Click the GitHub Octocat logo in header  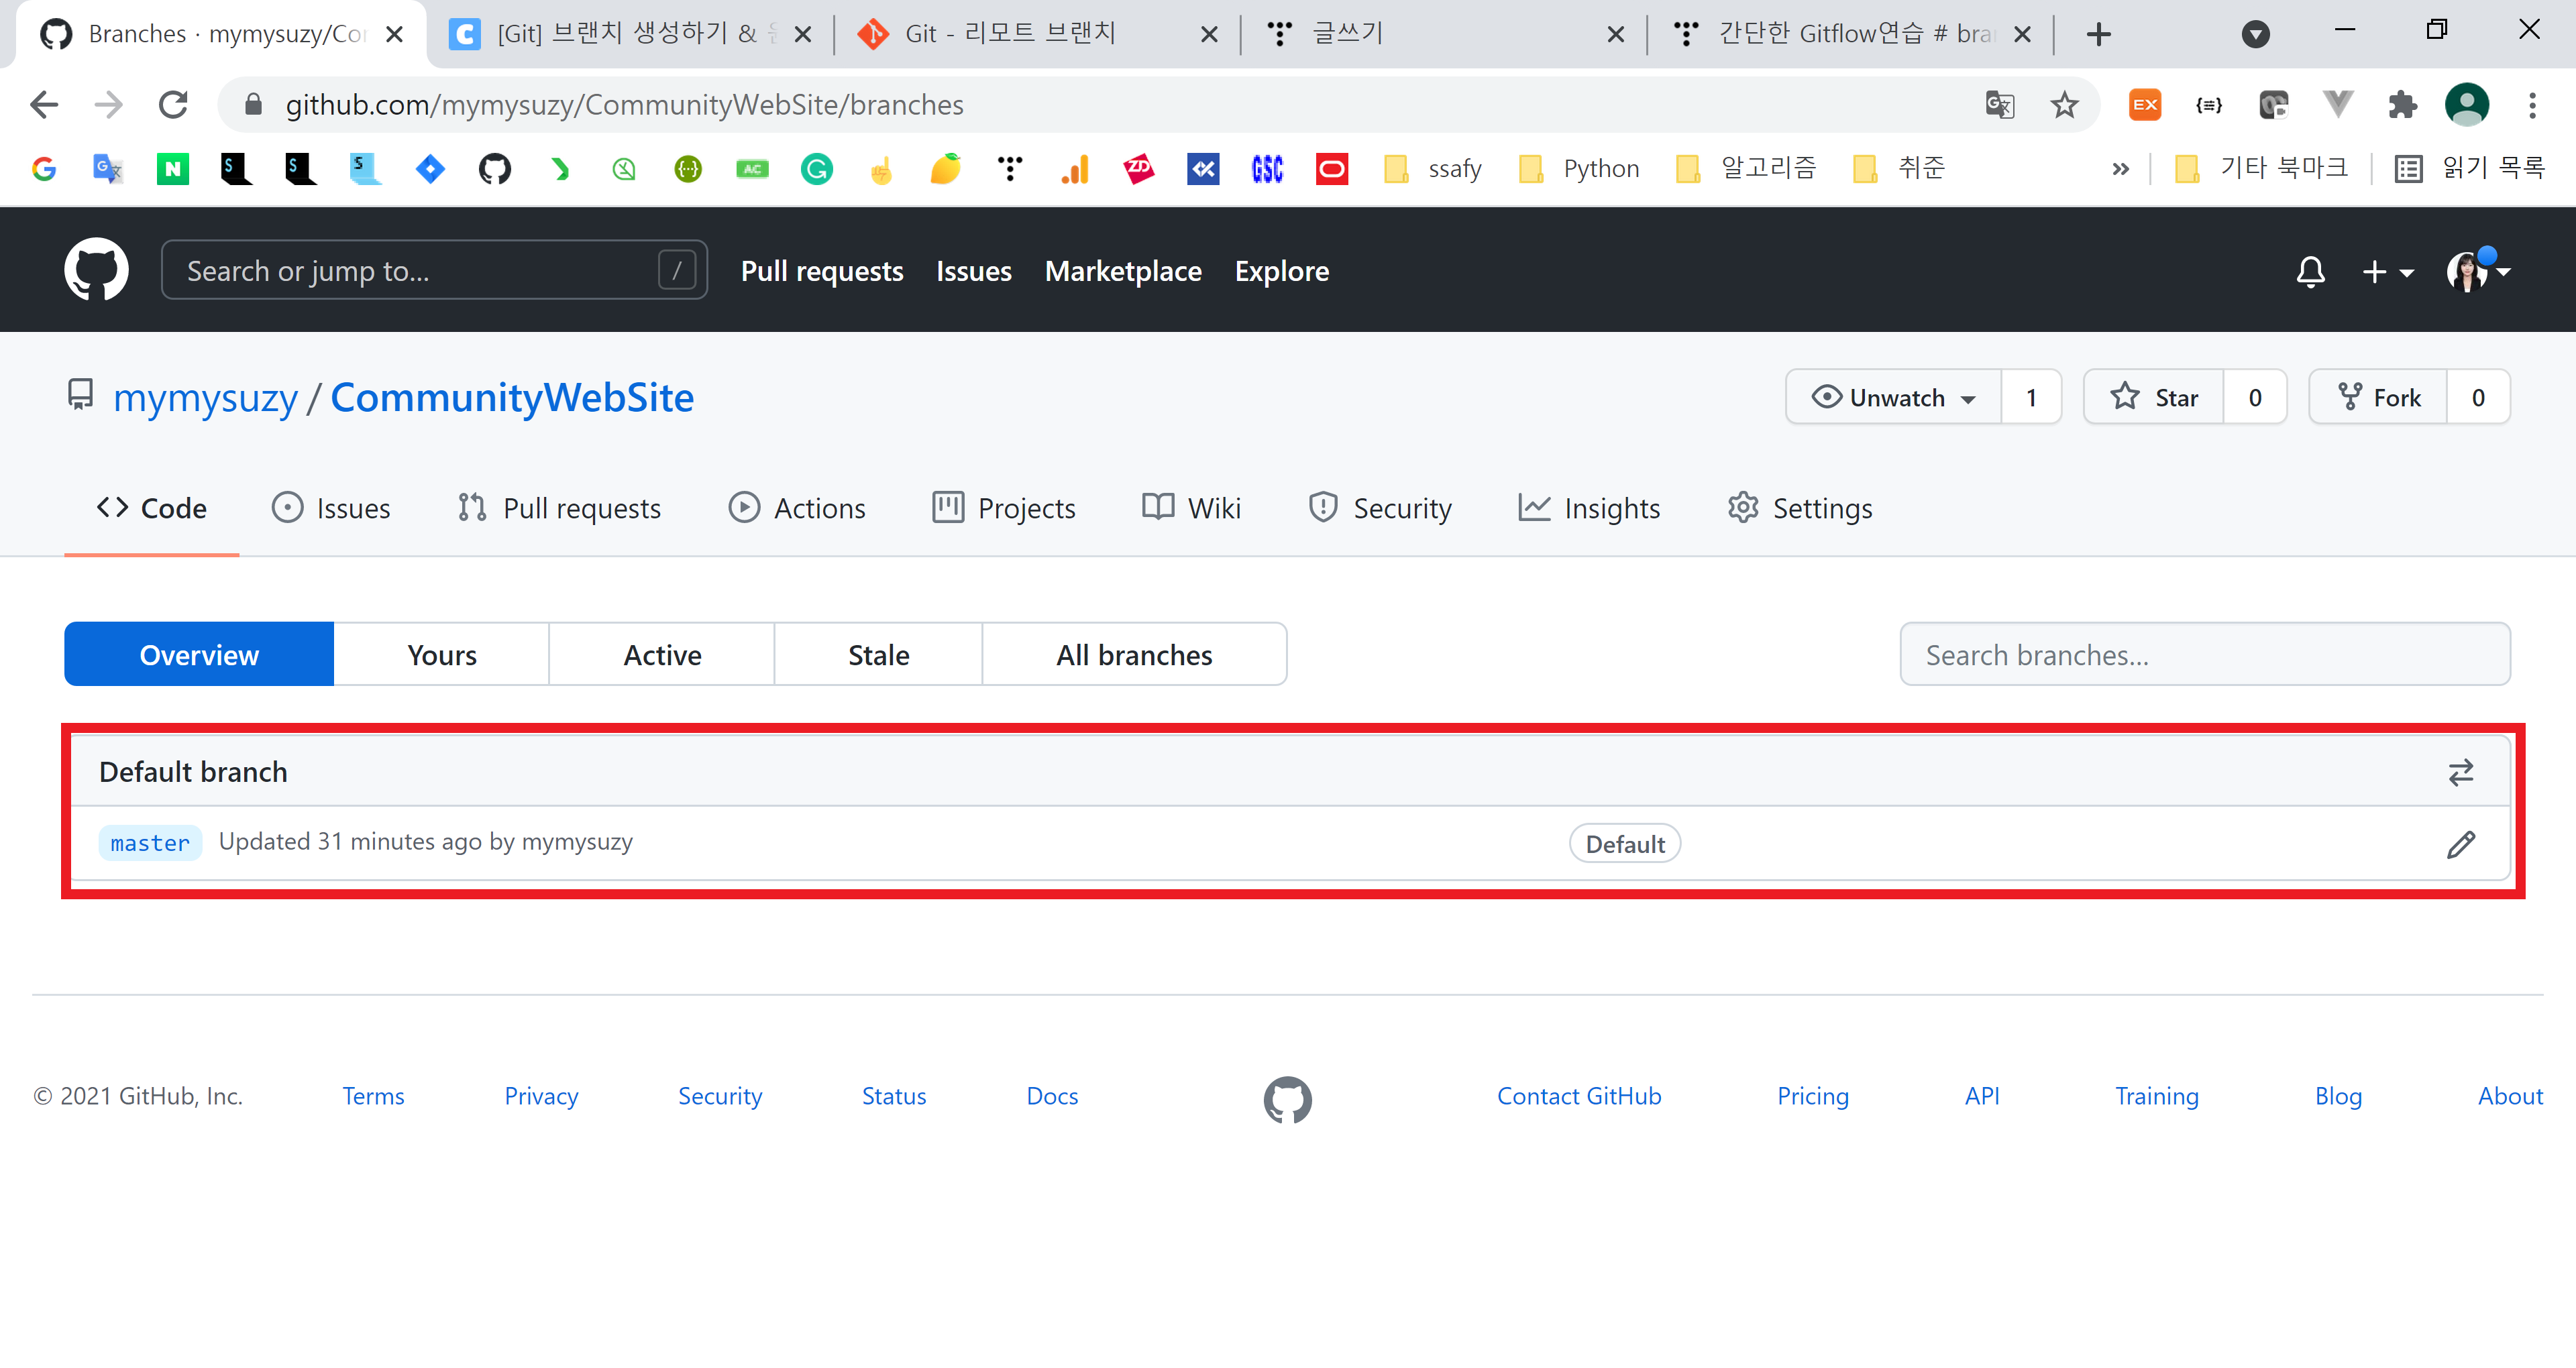tap(96, 270)
